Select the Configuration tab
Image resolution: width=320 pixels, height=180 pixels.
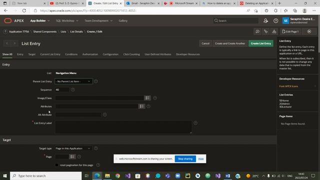coord(110,54)
